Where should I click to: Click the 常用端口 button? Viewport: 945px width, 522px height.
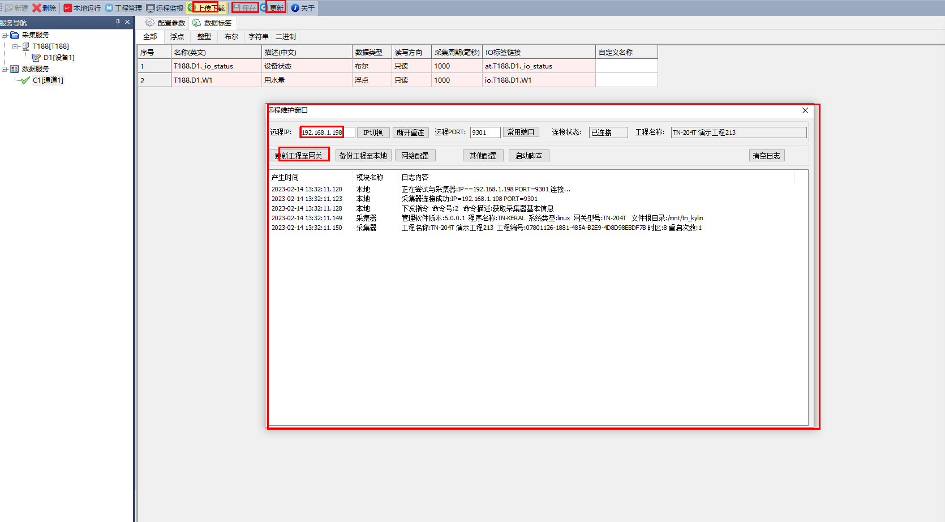(x=521, y=132)
